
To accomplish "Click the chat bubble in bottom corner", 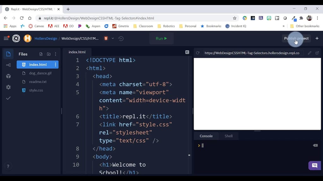I will point(314,166).
